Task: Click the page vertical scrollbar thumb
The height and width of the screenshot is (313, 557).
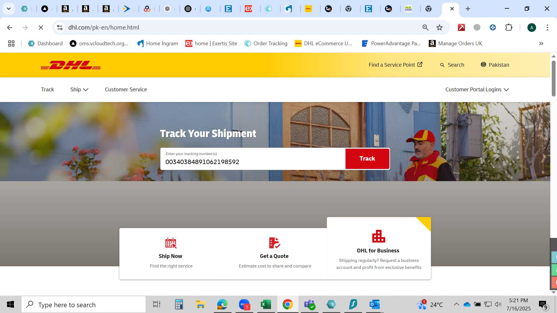Action: coord(554,78)
